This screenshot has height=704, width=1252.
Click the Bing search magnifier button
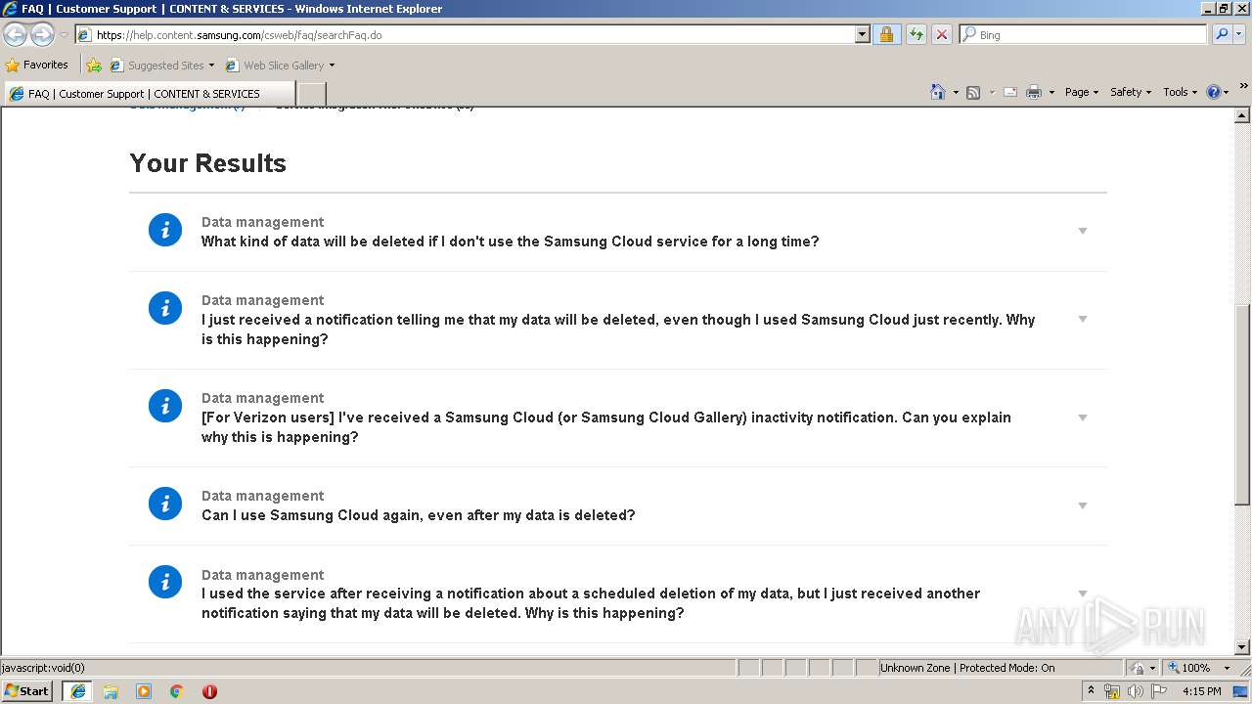[x=1222, y=34]
